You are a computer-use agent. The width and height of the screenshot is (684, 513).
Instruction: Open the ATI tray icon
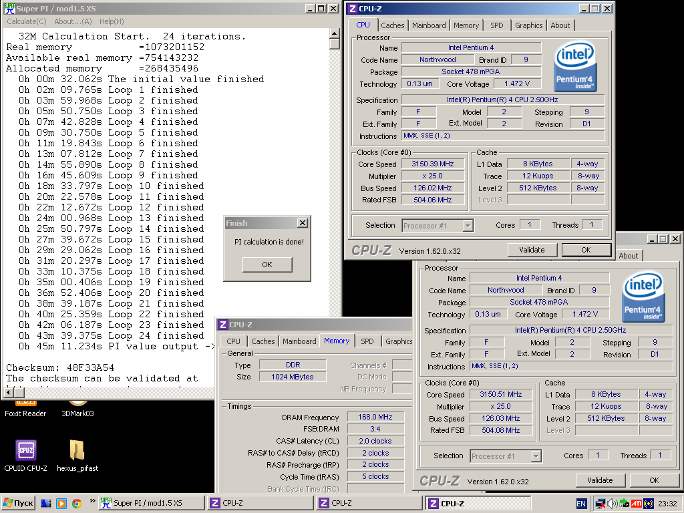click(637, 504)
